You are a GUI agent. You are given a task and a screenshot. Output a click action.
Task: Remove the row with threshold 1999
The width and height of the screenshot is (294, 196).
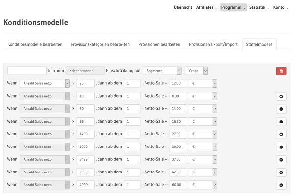click(x=281, y=147)
